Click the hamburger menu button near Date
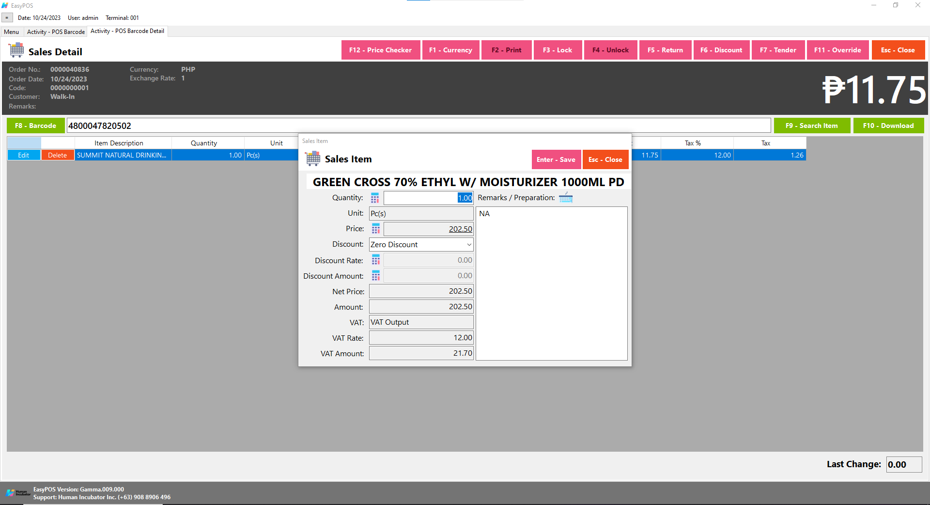The height and width of the screenshot is (505, 930). pyautogui.click(x=7, y=18)
